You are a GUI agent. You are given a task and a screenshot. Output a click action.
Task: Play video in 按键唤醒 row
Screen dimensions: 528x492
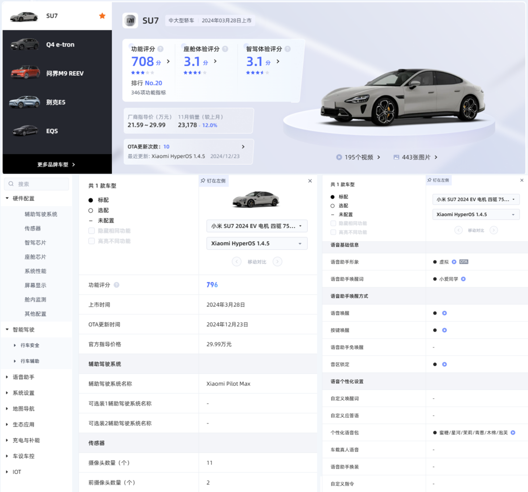pyautogui.click(x=444, y=330)
